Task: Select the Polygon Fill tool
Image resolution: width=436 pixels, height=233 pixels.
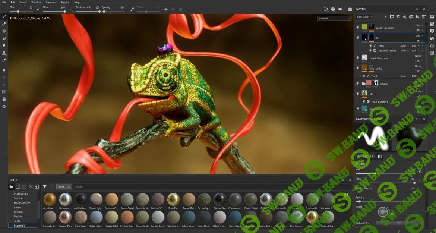Action: [x=4, y=38]
